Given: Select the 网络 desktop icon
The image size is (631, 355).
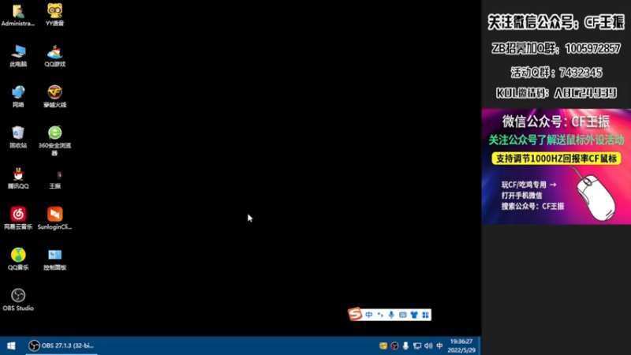Looking at the screenshot, I should (18, 96).
